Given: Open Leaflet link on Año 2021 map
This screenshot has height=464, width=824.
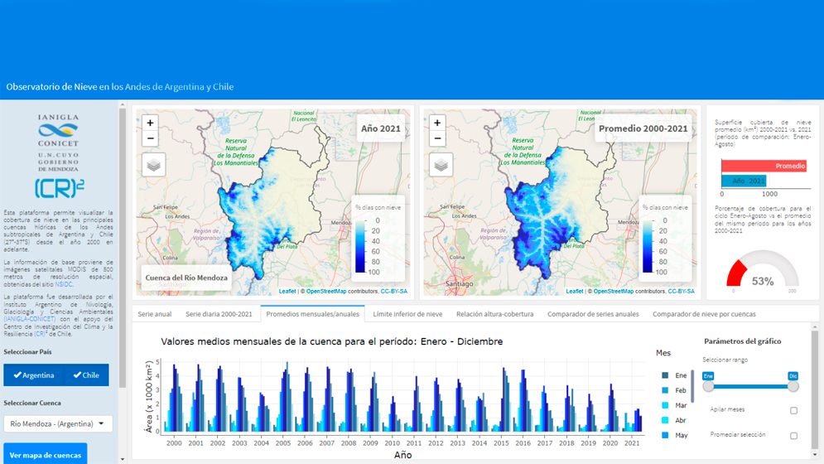Looking at the screenshot, I should tap(287, 291).
